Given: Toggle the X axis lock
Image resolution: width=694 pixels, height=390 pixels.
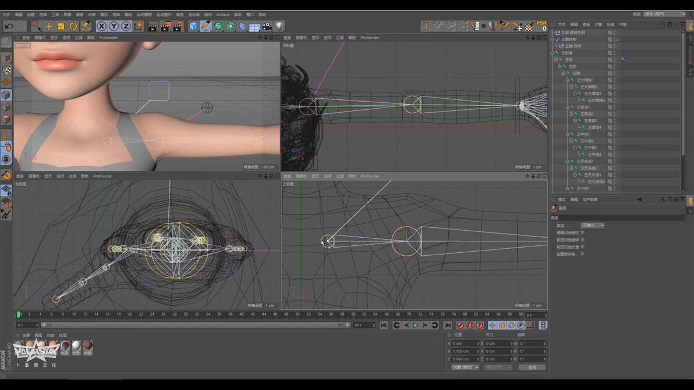Looking at the screenshot, I should pos(102,26).
